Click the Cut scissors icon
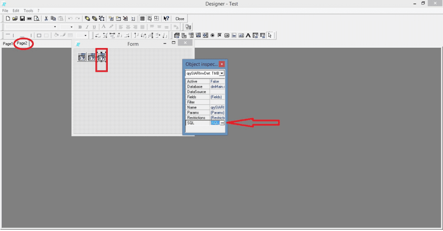 pyautogui.click(x=46, y=19)
